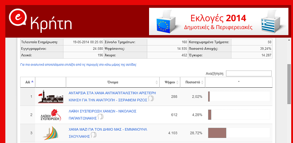Click the Χανιά Μαζί colorful sail logo
Image resolution: width=293 pixels, height=143 pixels.
[x=51, y=133]
